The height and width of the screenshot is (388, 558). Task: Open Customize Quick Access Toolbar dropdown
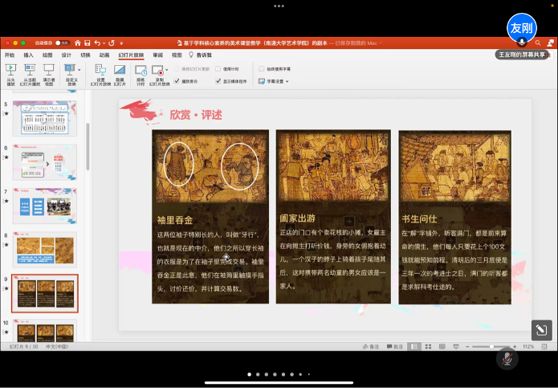[121, 43]
